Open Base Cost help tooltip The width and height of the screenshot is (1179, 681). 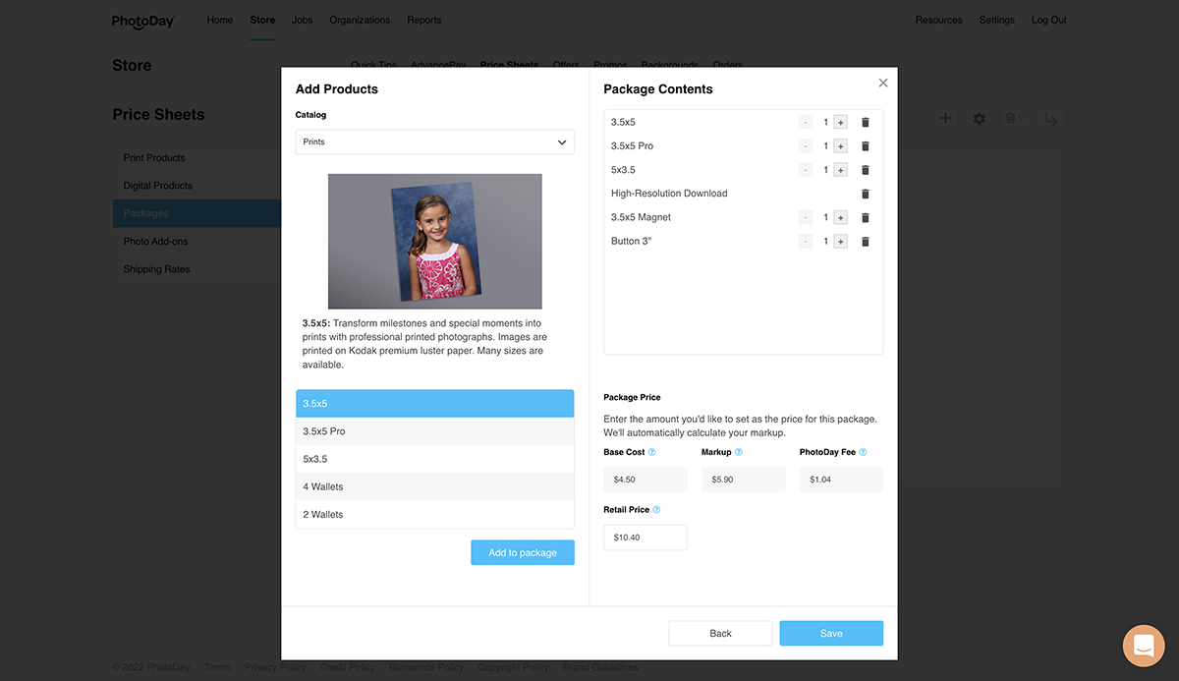click(x=652, y=452)
